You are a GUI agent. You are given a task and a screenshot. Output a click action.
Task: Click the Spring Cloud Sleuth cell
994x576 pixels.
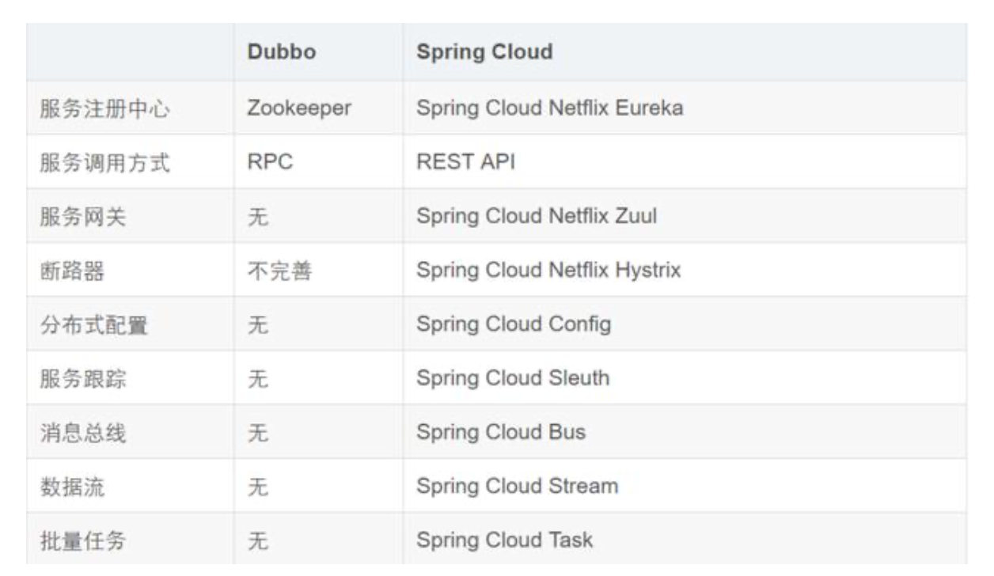513,377
